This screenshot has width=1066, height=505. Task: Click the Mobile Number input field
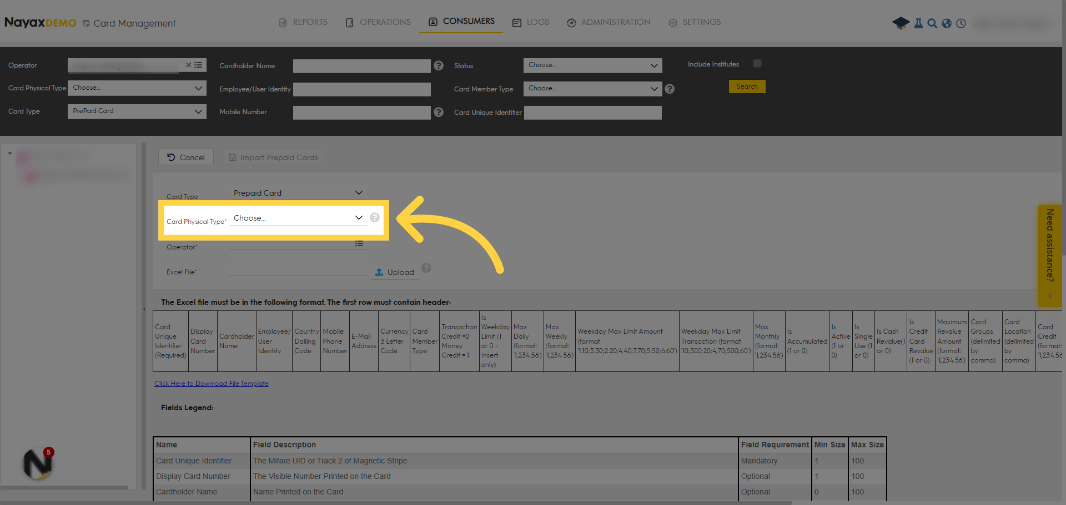[362, 113]
